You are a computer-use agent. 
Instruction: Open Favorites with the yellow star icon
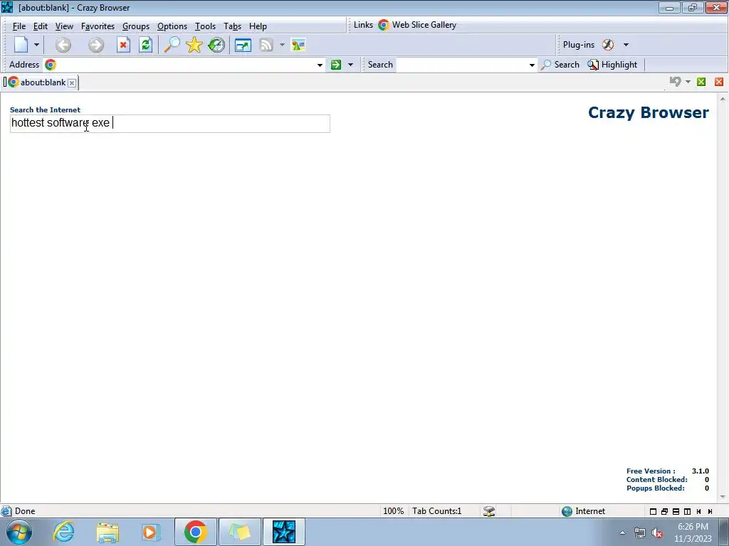click(x=194, y=45)
